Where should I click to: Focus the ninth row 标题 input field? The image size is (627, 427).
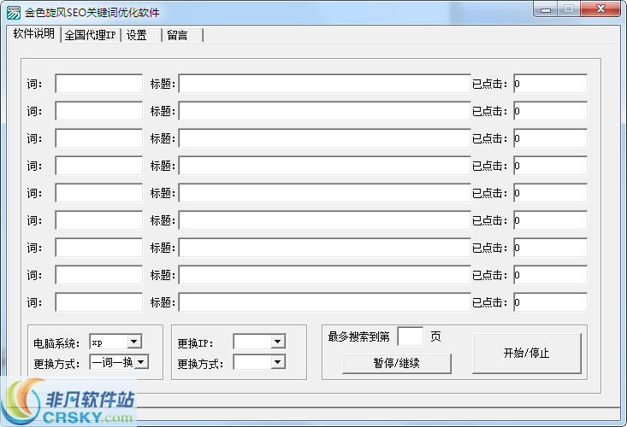[x=324, y=302]
